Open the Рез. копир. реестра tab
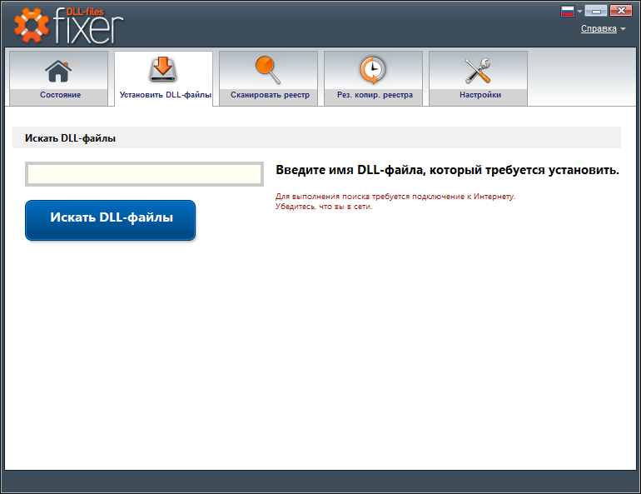 (x=373, y=78)
